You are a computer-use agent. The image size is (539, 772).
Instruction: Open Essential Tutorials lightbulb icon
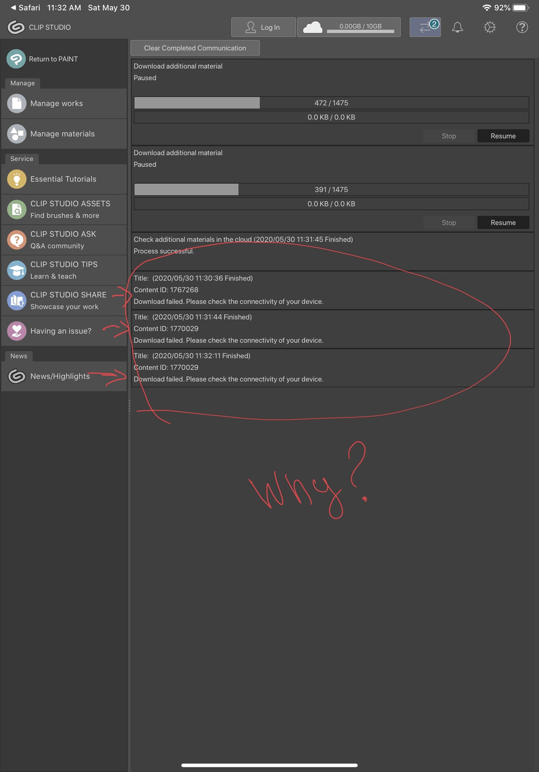(x=17, y=179)
